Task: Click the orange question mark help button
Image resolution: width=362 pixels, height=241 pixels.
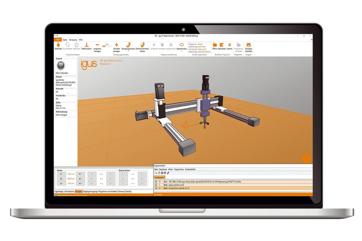Action: point(306,158)
